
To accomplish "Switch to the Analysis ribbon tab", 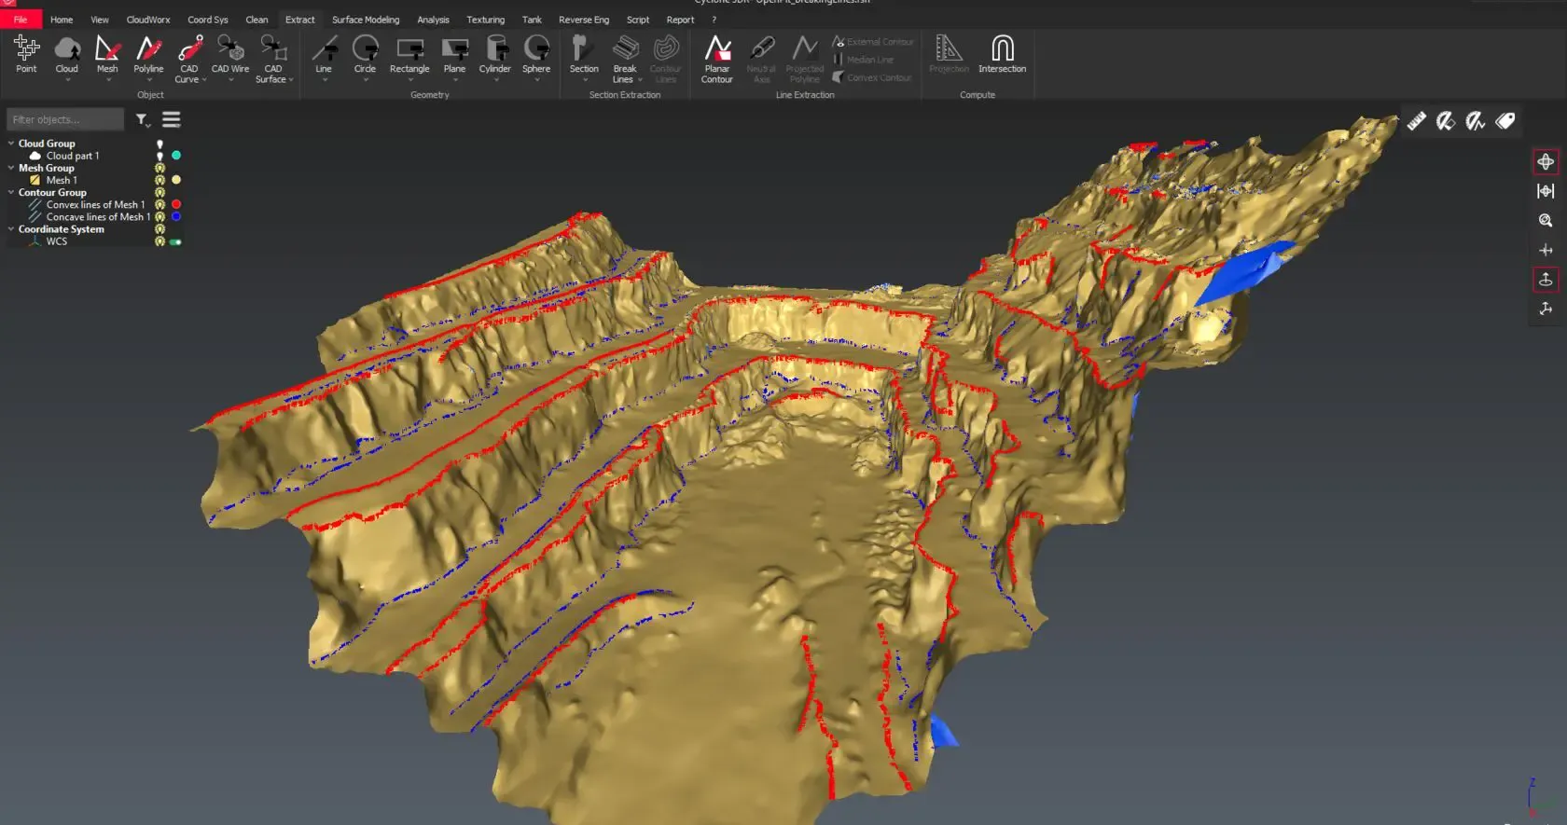I will click(433, 20).
